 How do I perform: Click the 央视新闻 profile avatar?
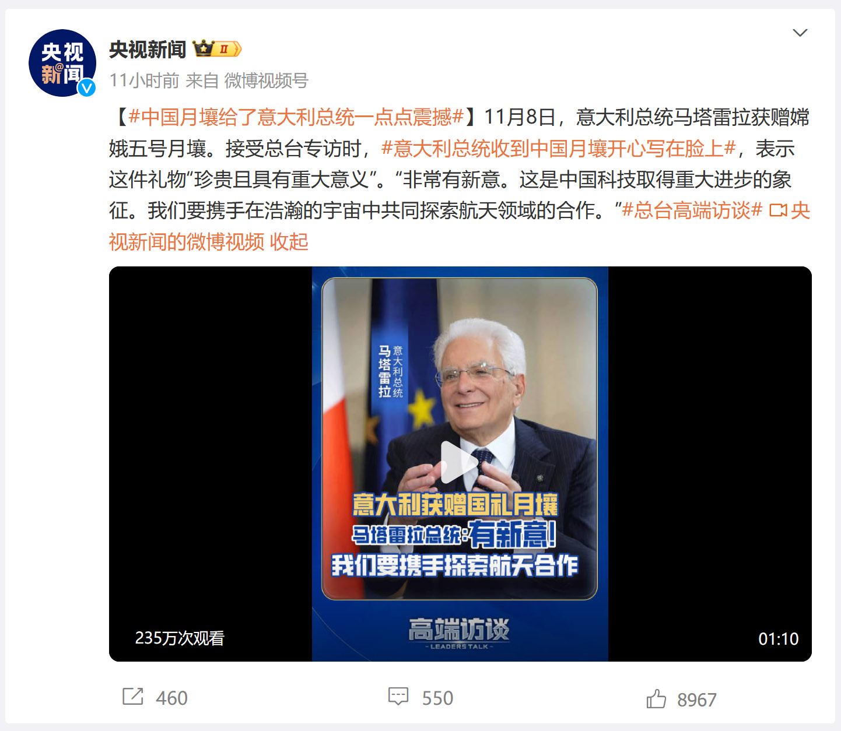(x=62, y=63)
